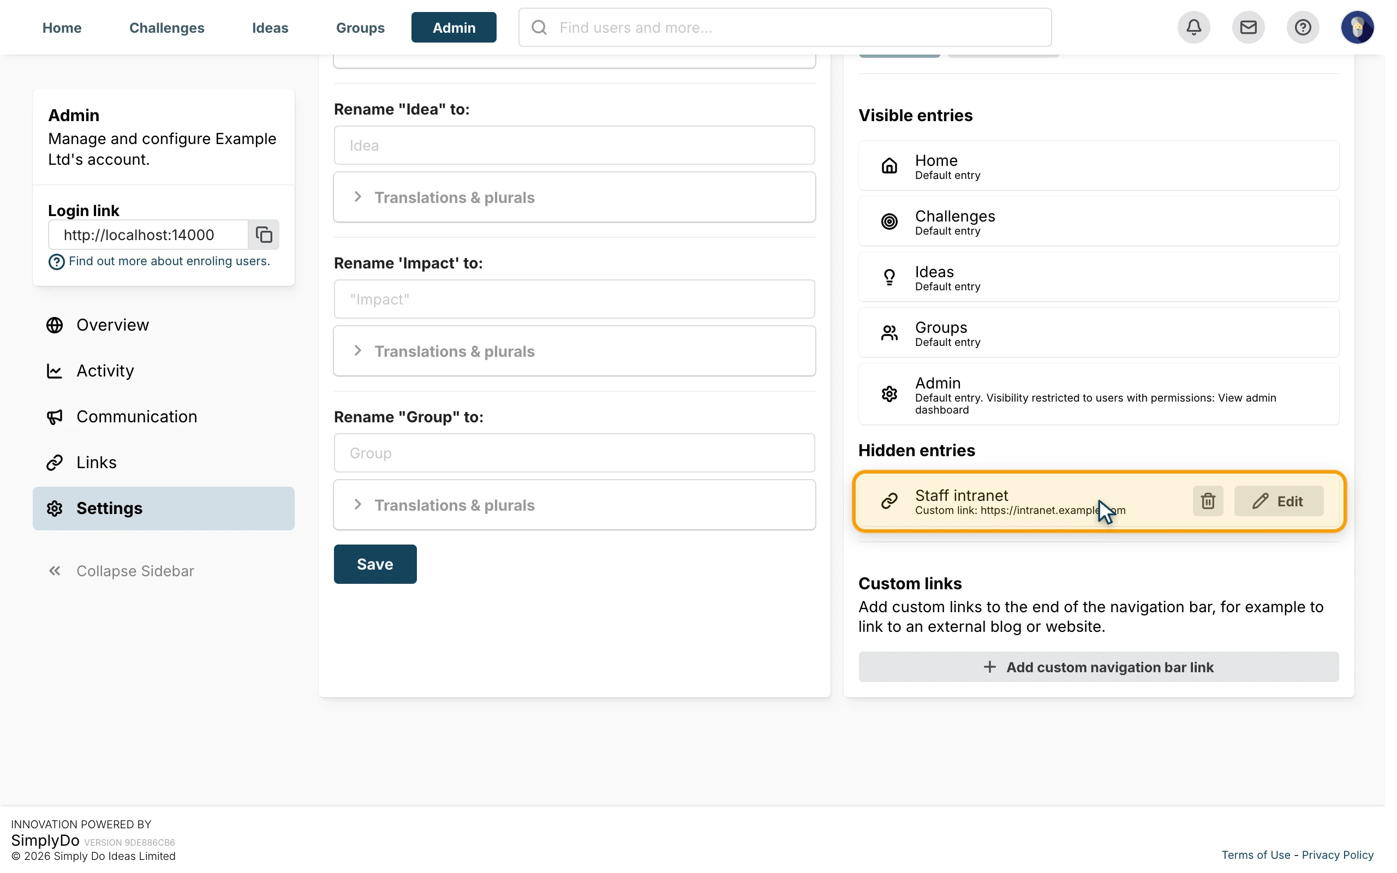This screenshot has width=1397, height=873.
Task: Open Overview in the sidebar
Action: [163, 325]
